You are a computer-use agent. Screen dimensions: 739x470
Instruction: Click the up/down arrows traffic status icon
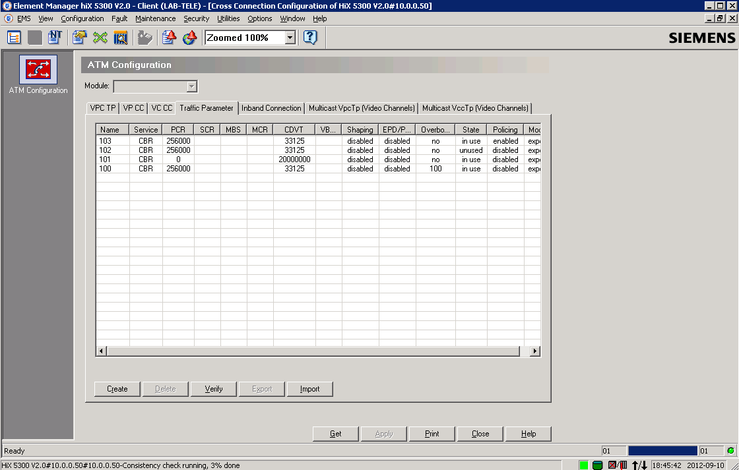(x=639, y=465)
